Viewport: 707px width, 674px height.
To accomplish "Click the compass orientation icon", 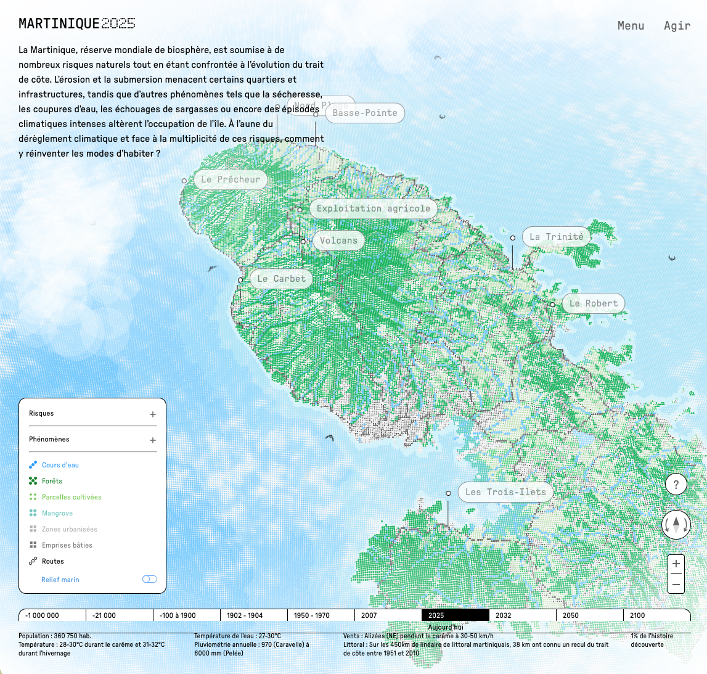I will [676, 525].
